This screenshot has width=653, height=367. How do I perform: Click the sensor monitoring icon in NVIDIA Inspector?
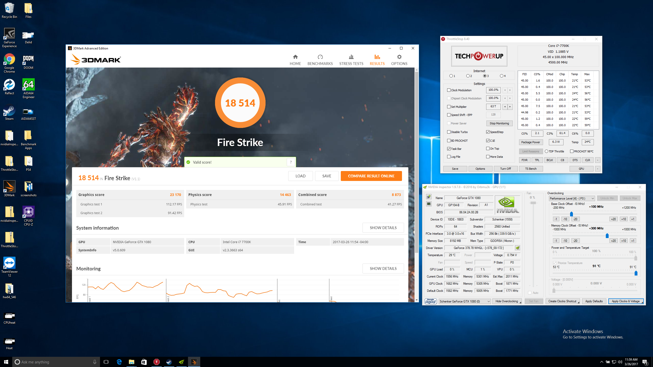click(x=429, y=204)
